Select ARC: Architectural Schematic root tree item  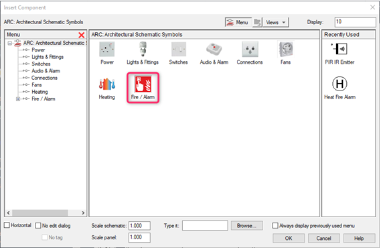click(54, 43)
